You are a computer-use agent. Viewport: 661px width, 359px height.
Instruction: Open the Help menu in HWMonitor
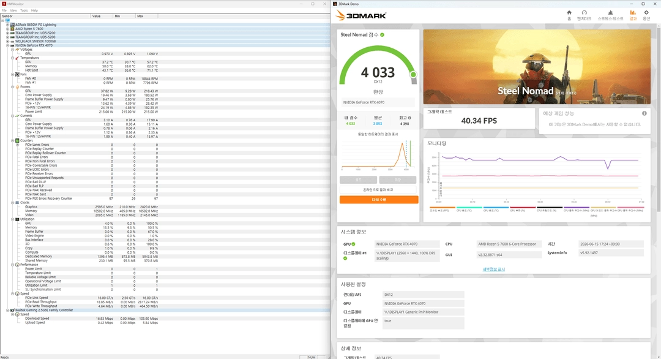pyautogui.click(x=34, y=10)
